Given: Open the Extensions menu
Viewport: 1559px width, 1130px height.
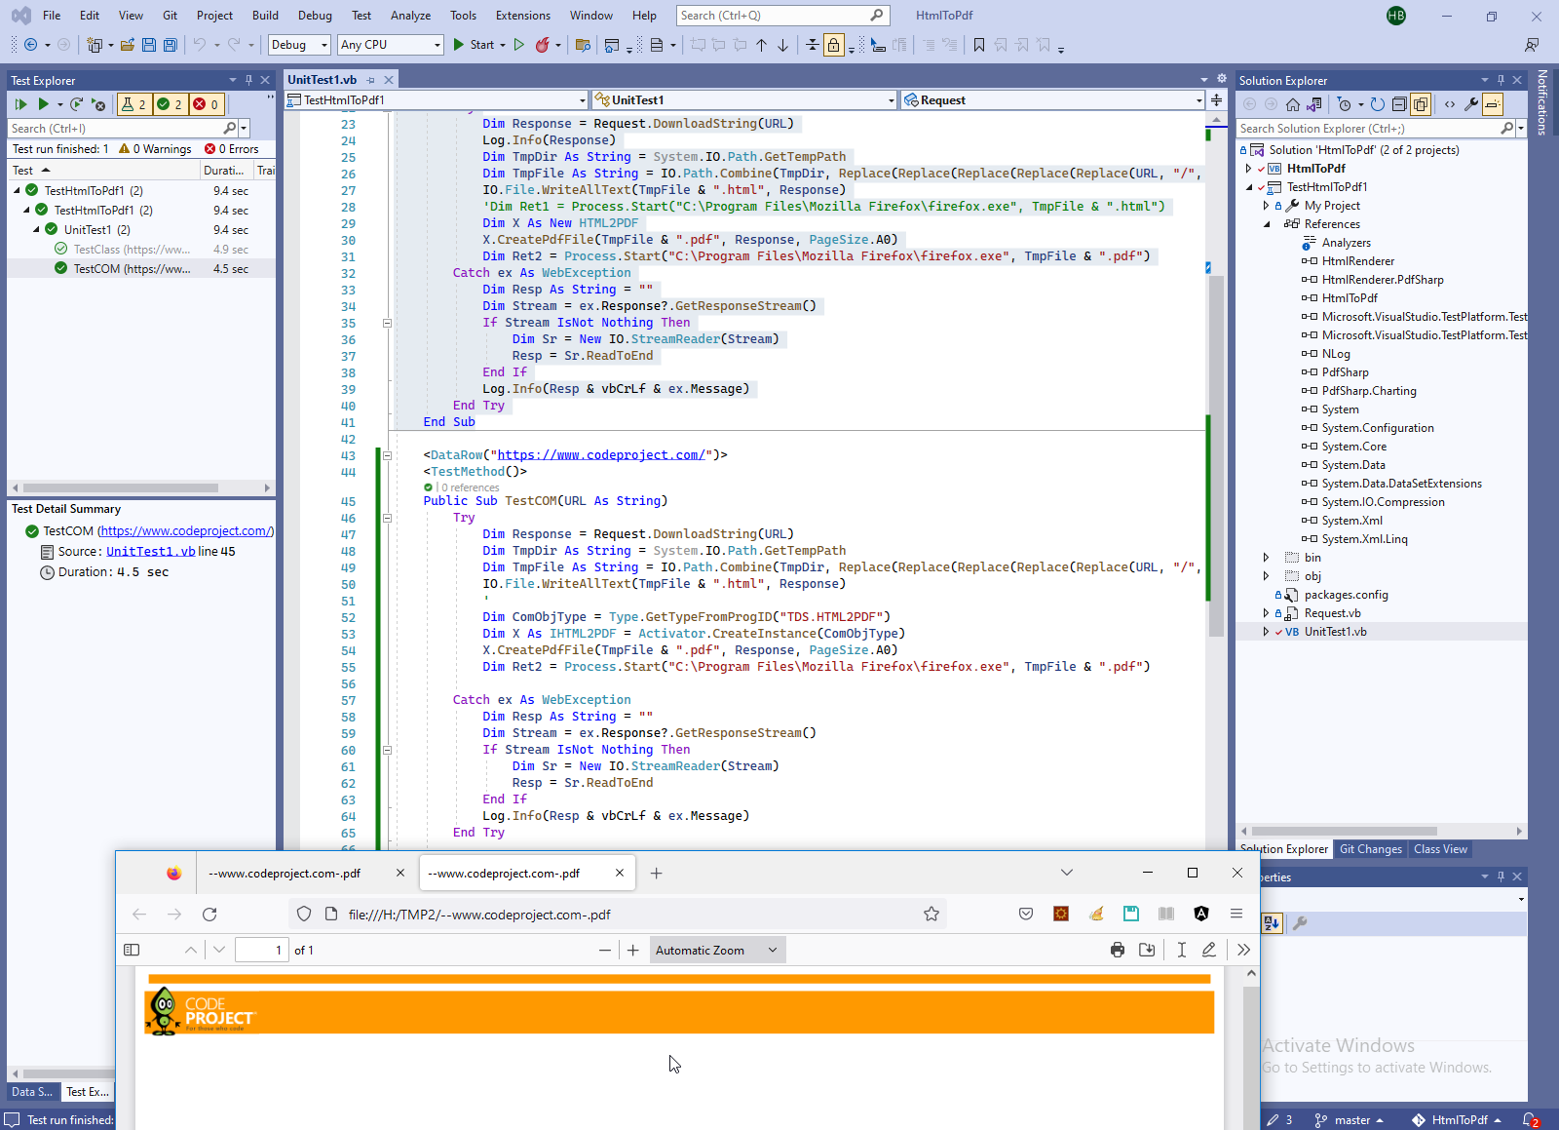Looking at the screenshot, I should [x=522, y=16].
